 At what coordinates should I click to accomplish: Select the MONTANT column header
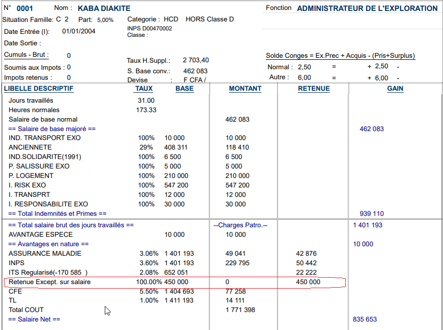[245, 89]
